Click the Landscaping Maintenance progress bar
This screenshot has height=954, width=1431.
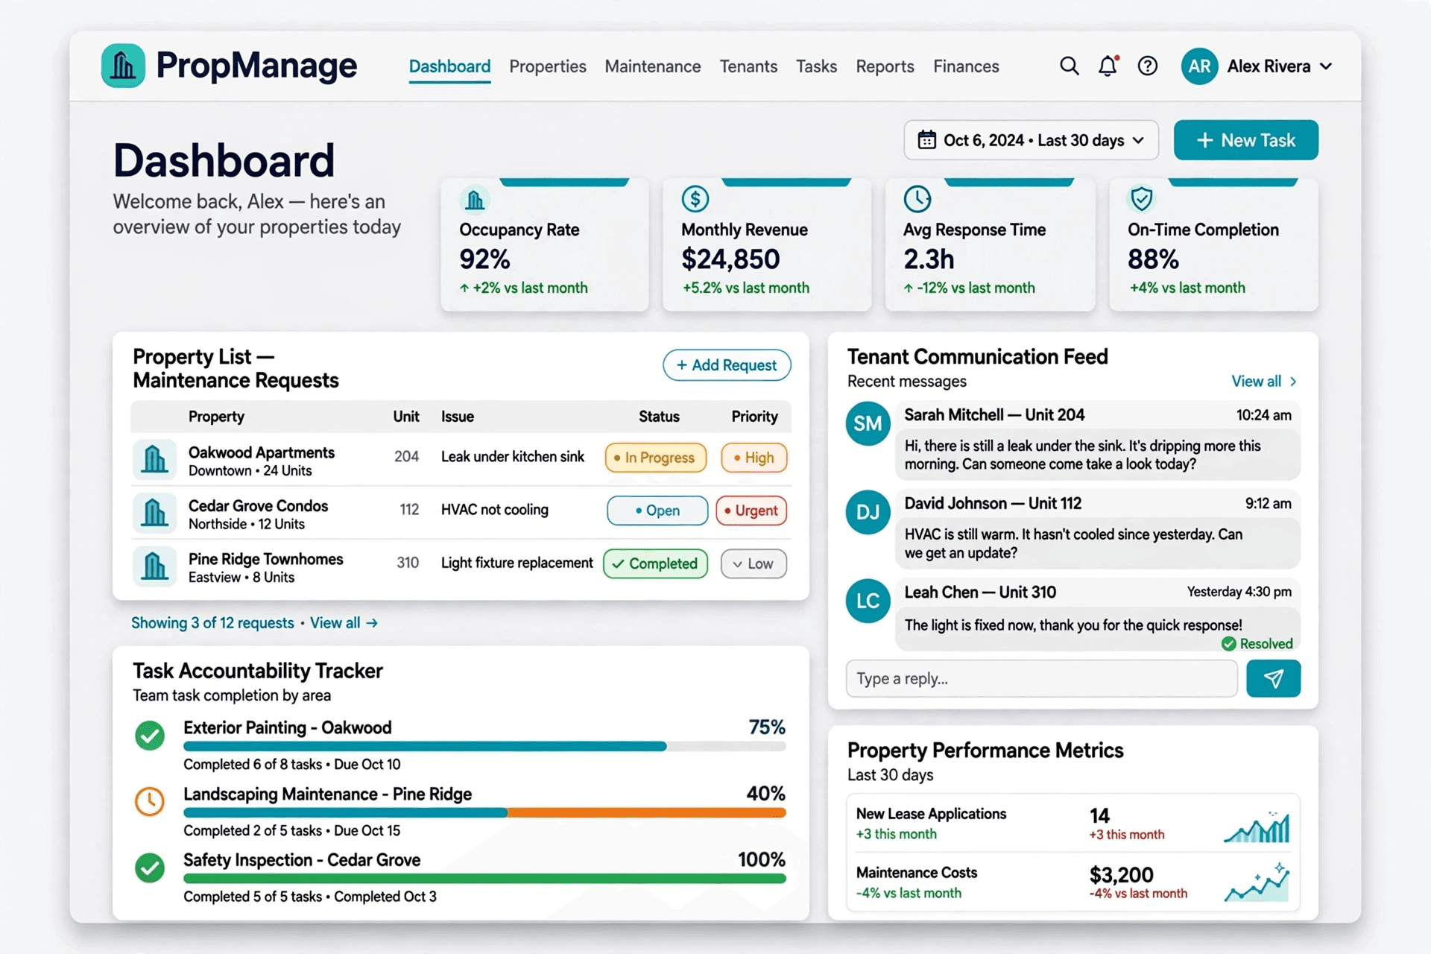coord(484,812)
